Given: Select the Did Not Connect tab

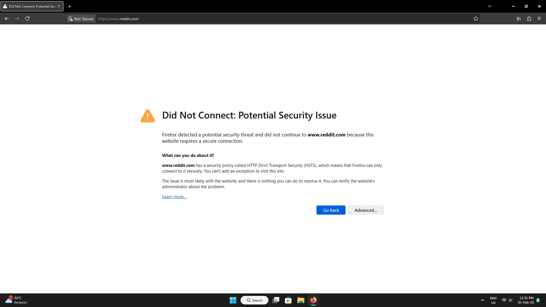Looking at the screenshot, I should [30, 6].
